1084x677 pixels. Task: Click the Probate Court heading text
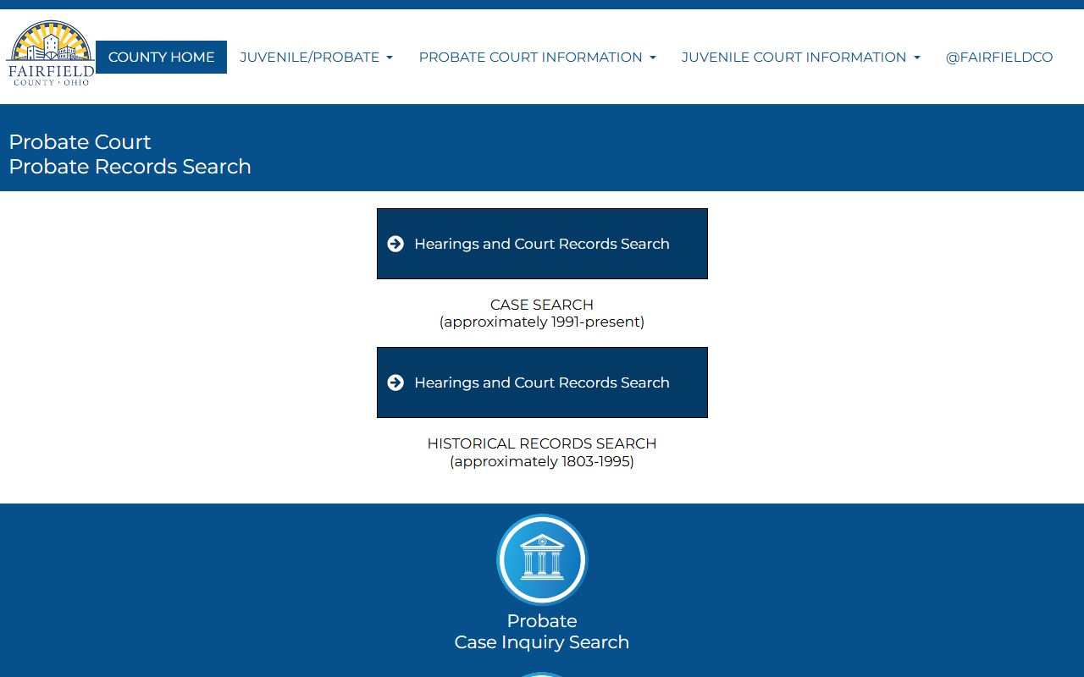coord(80,141)
